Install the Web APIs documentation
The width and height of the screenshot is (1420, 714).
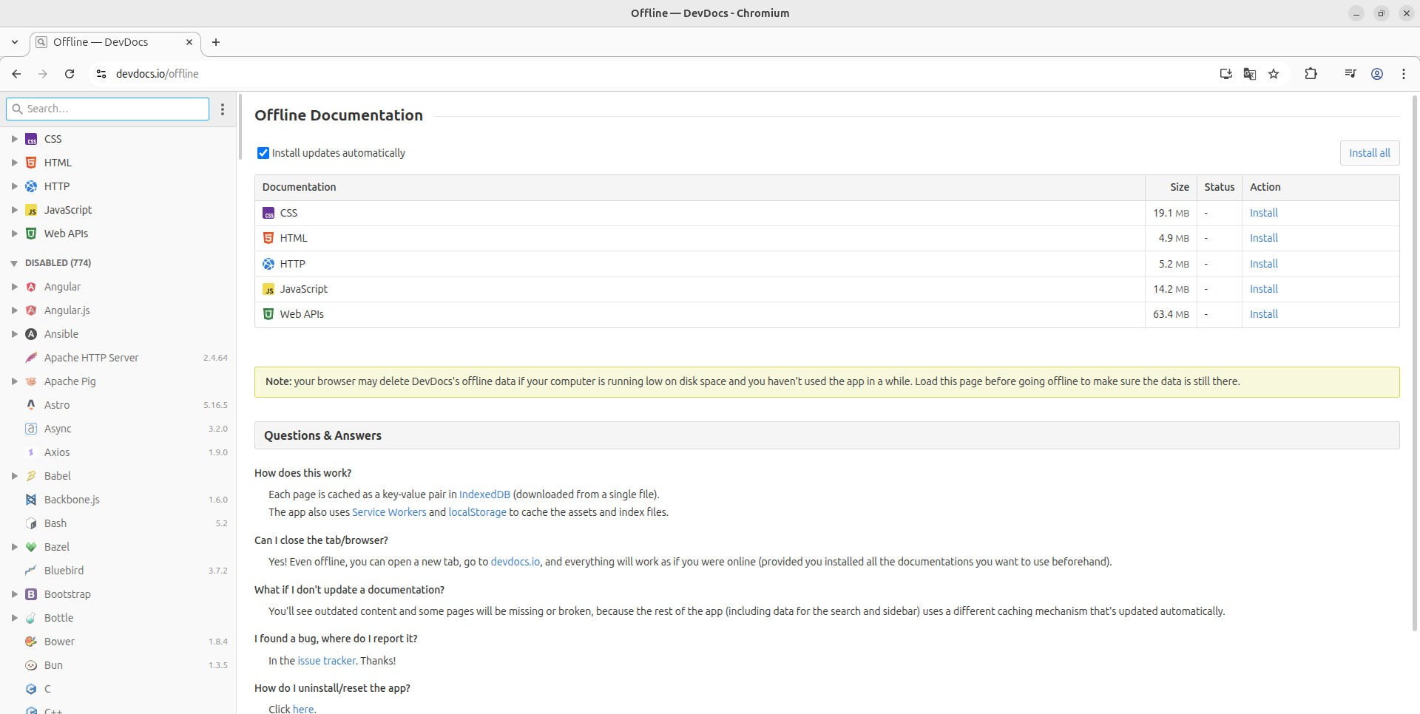1263,314
